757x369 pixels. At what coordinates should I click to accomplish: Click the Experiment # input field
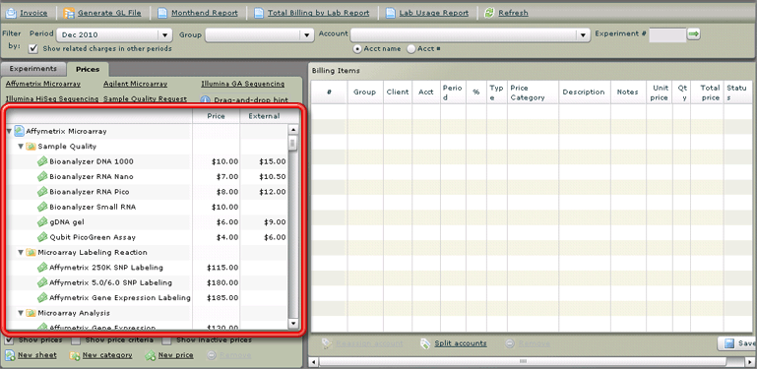[667, 34]
